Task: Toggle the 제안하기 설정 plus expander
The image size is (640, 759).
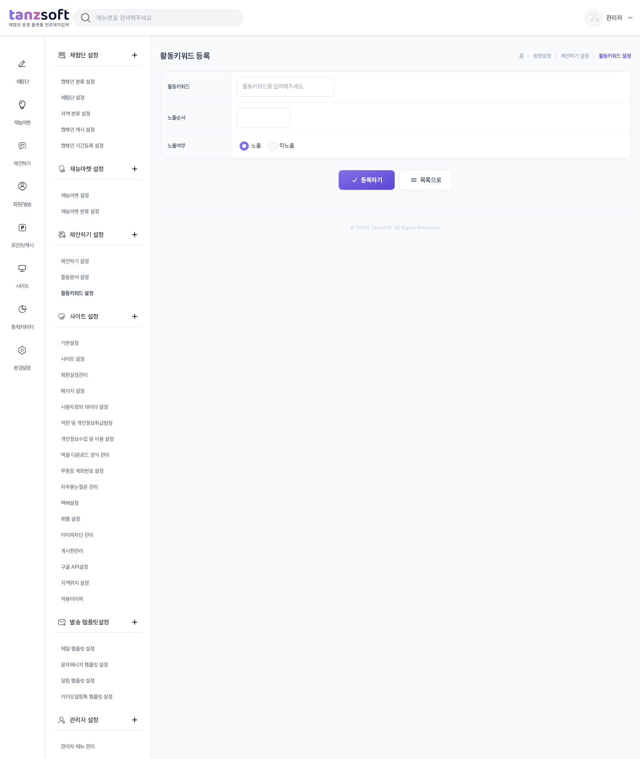Action: (x=135, y=235)
